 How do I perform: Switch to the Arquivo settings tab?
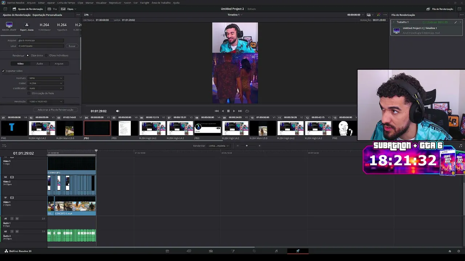(59, 64)
